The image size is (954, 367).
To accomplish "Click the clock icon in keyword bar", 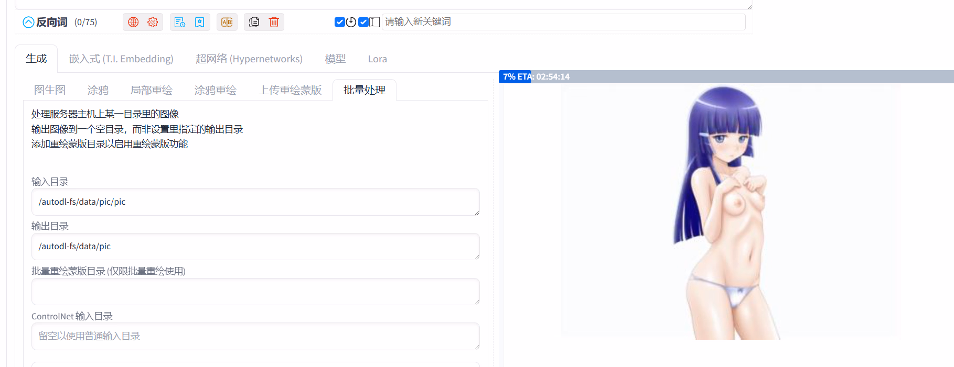I will point(351,22).
